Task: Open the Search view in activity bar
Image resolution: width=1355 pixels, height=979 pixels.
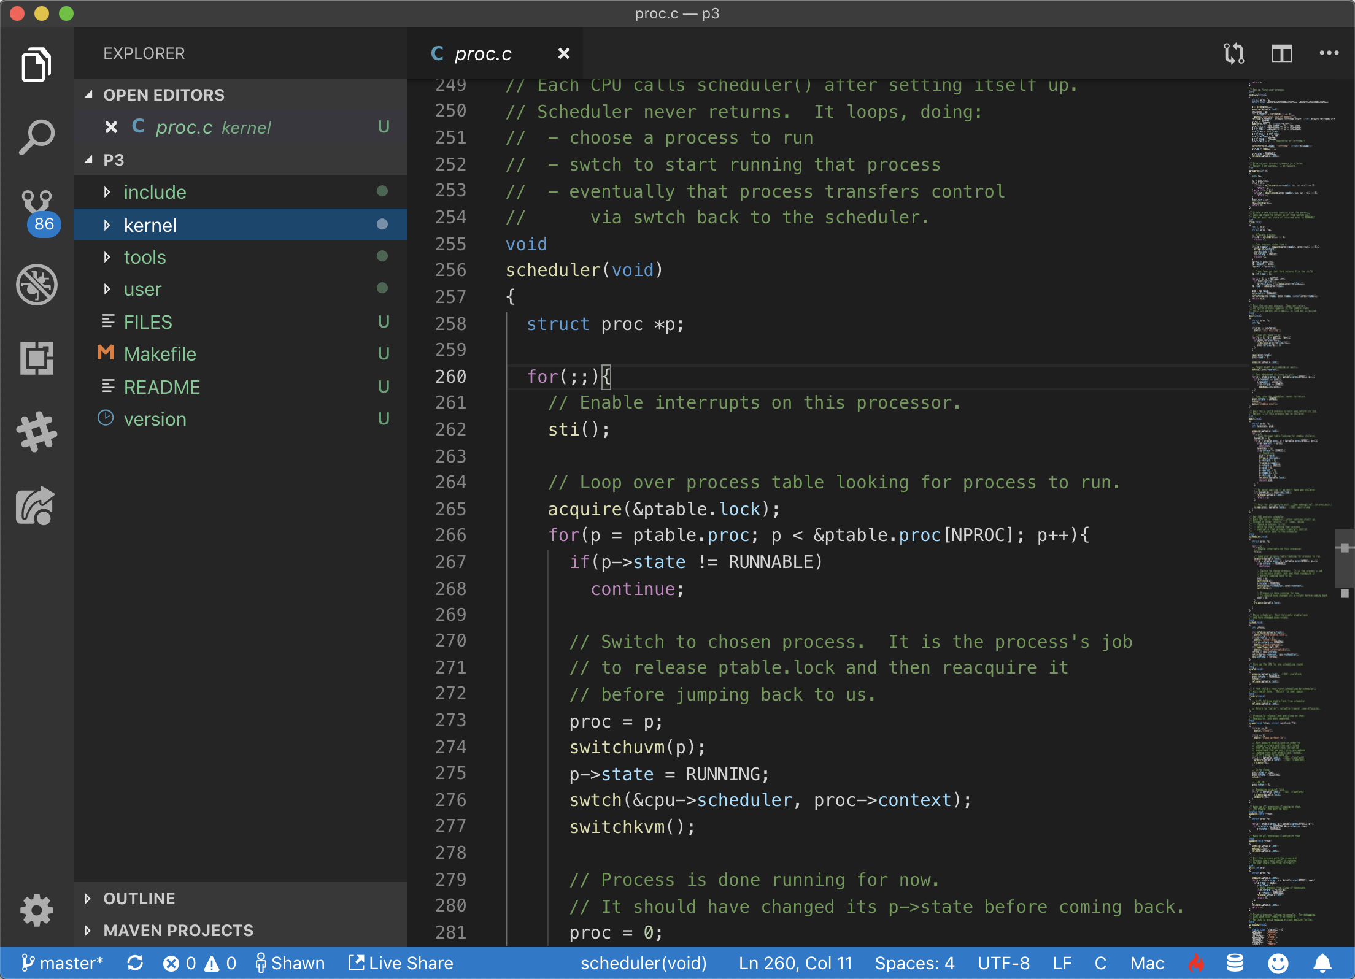Action: 37,137
